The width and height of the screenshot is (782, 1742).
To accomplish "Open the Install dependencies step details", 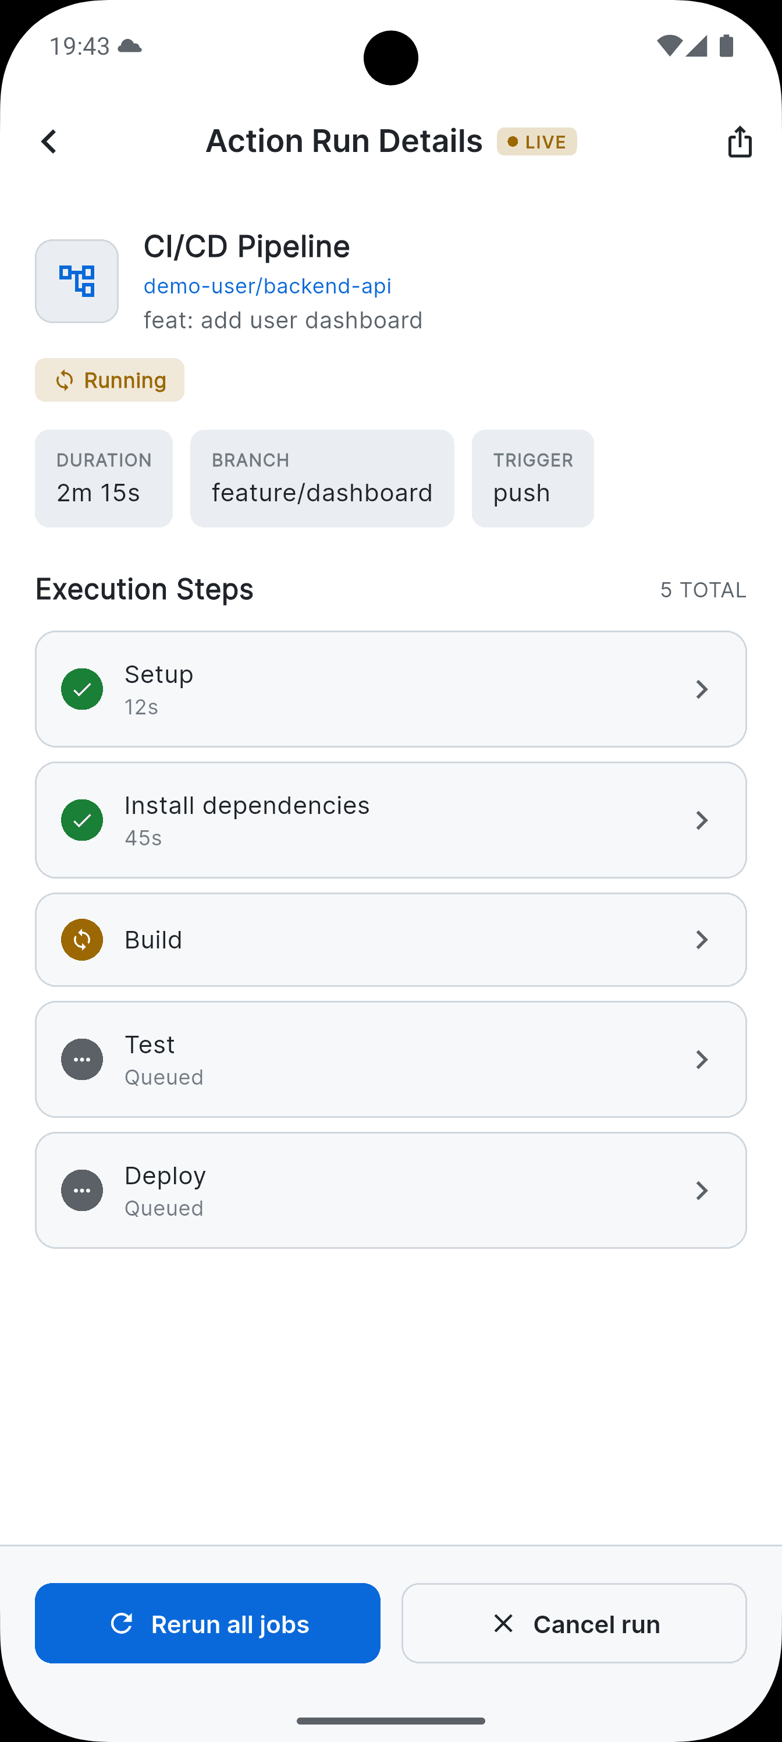I will pyautogui.click(x=702, y=820).
